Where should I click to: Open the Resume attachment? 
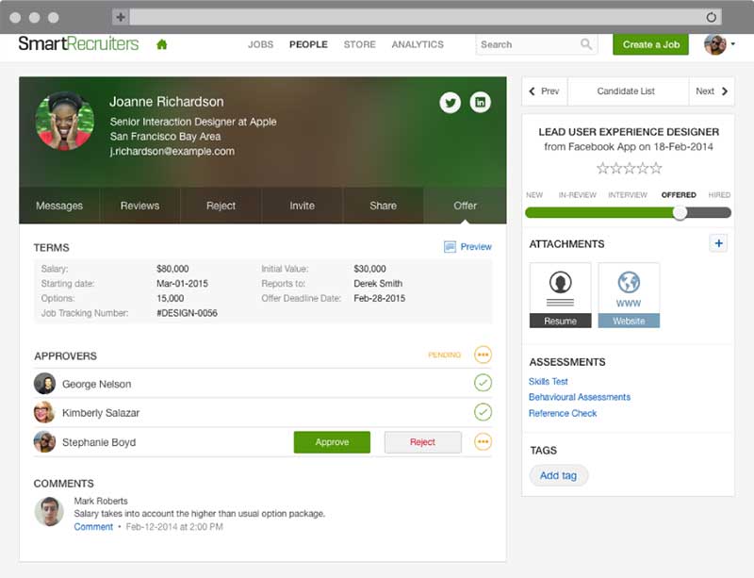tap(560, 295)
